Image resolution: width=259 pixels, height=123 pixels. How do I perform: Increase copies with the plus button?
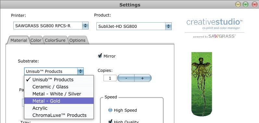tap(143, 78)
